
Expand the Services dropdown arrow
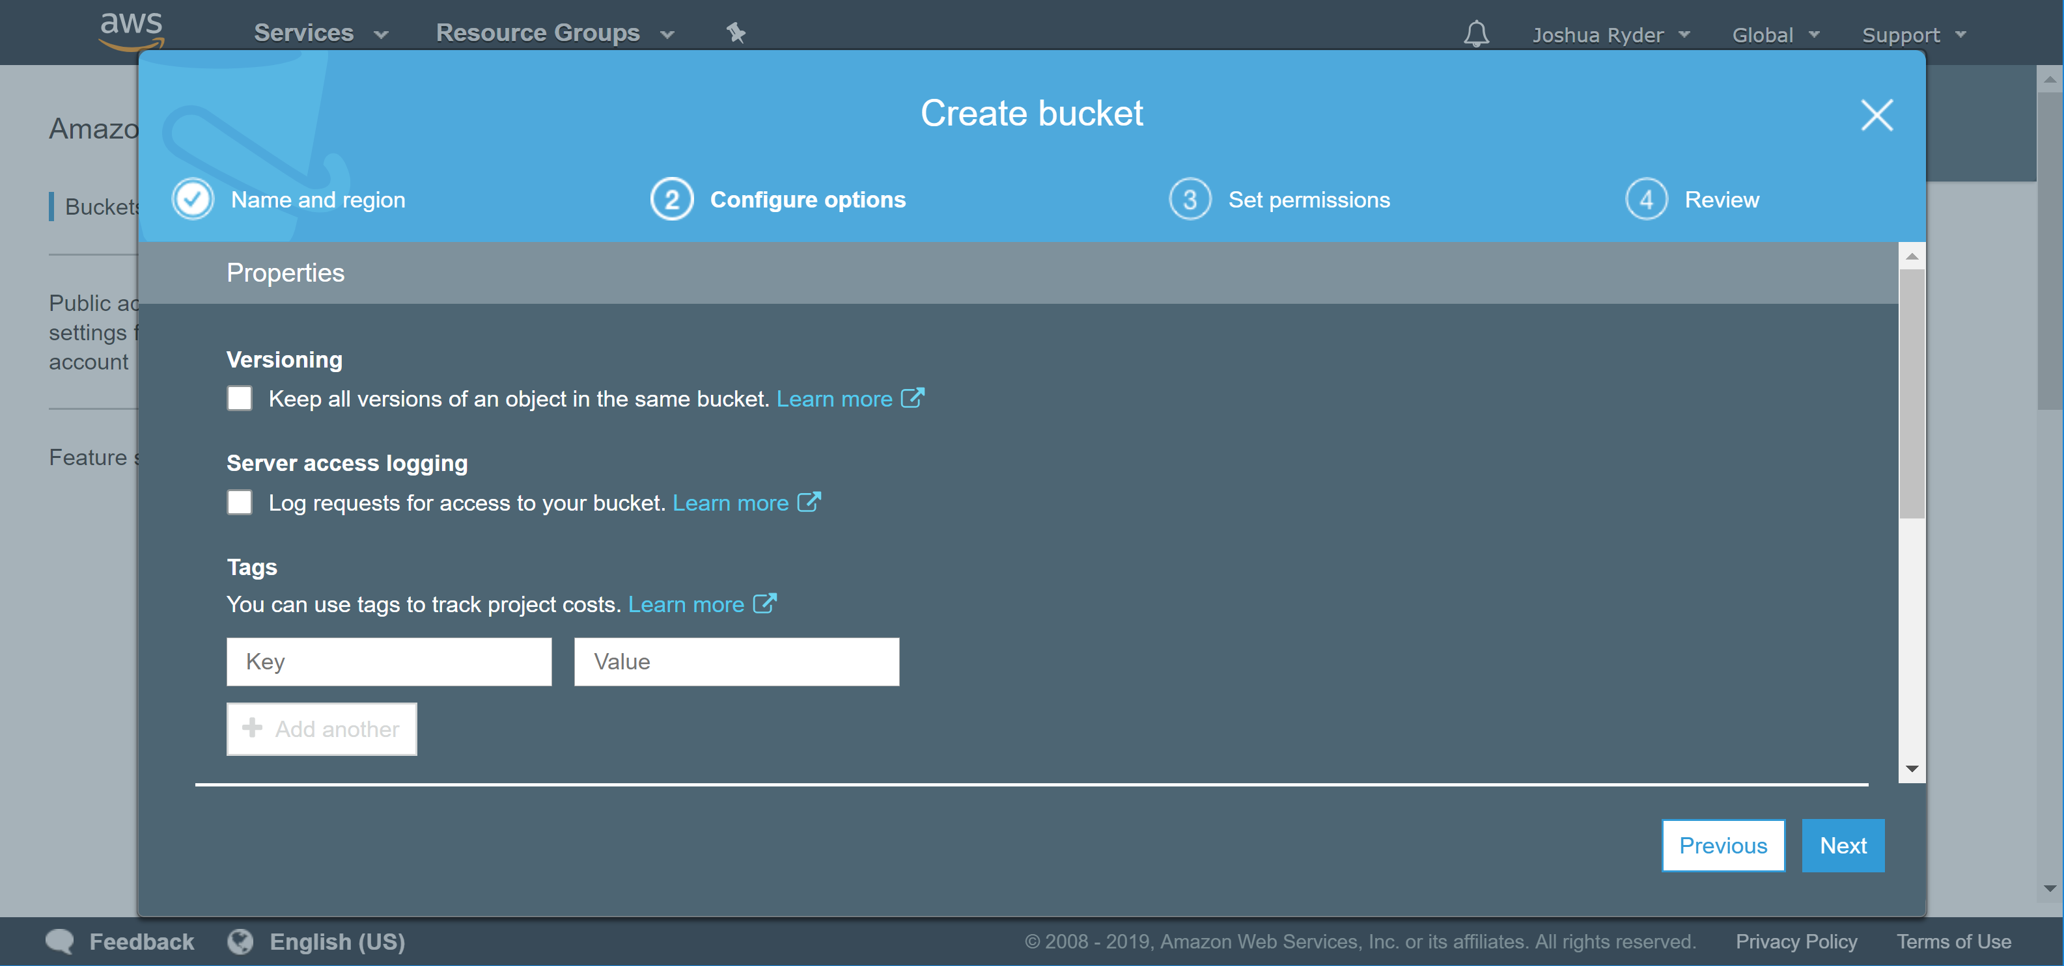click(382, 34)
